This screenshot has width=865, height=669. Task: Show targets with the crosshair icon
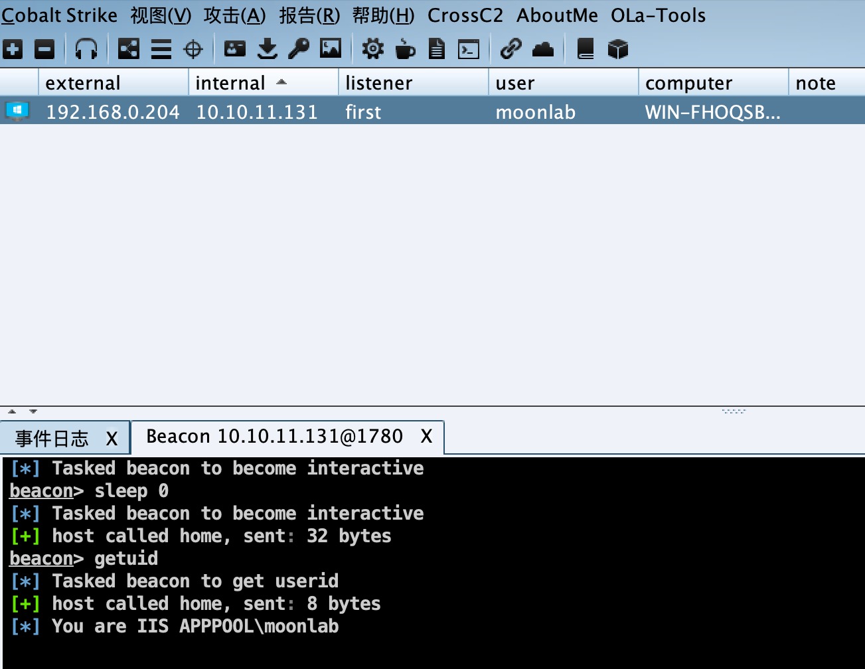tap(193, 49)
